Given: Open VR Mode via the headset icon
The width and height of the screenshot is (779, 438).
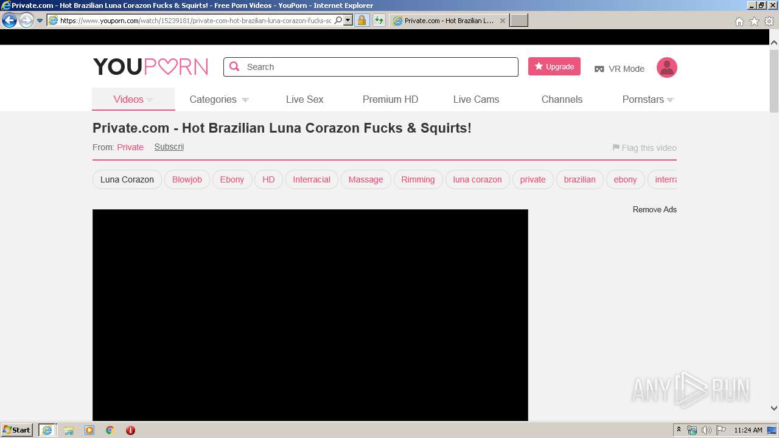Looking at the screenshot, I should tap(599, 69).
